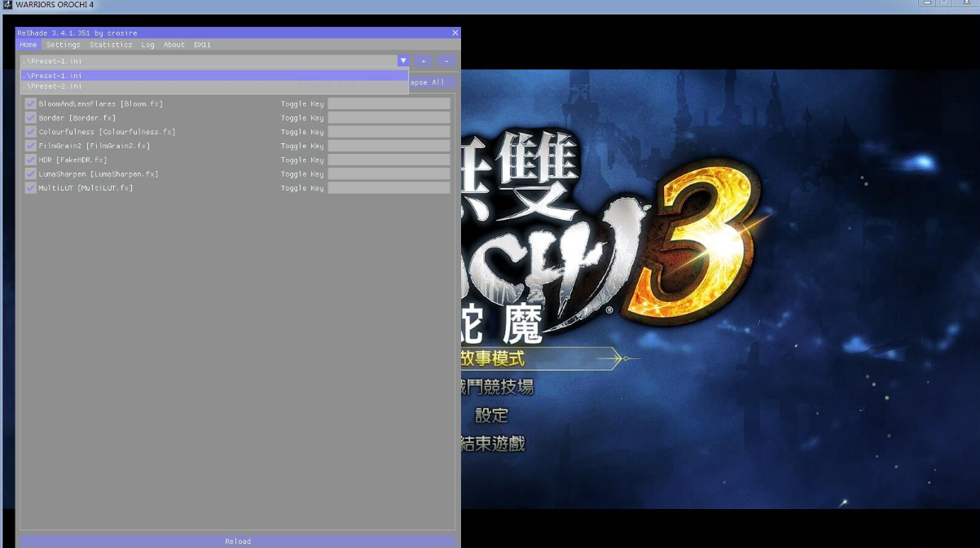This screenshot has height=548, width=980.
Task: Select the 設定 settings game menu entry
Action: pyautogui.click(x=491, y=415)
